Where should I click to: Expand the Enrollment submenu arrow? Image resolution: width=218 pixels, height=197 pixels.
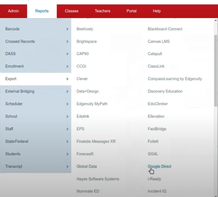tap(68, 66)
